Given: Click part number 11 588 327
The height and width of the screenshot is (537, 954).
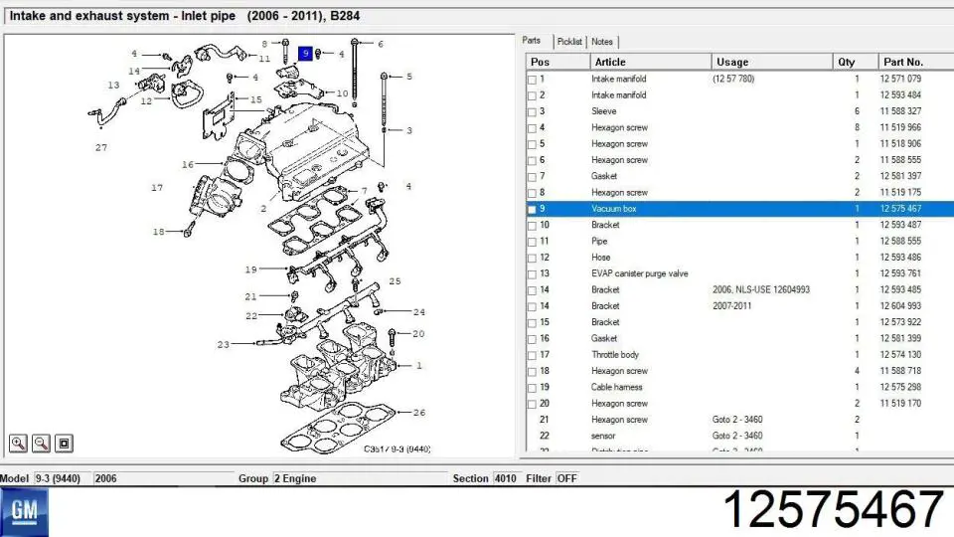Looking at the screenshot, I should [900, 110].
